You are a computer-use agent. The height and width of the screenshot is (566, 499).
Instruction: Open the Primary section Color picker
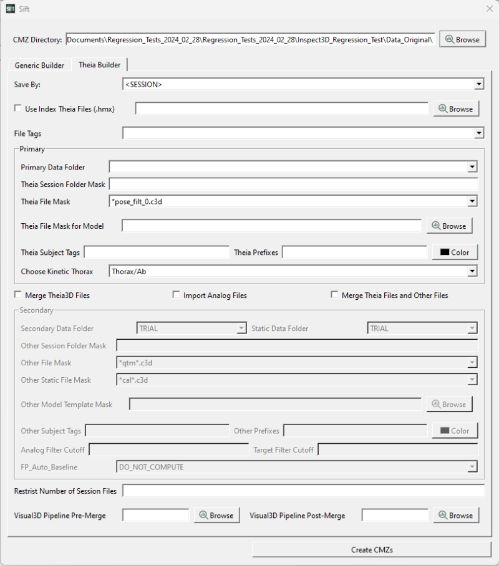click(x=455, y=252)
